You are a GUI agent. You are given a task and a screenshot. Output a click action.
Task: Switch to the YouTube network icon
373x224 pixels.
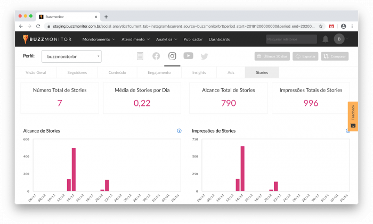pos(188,56)
